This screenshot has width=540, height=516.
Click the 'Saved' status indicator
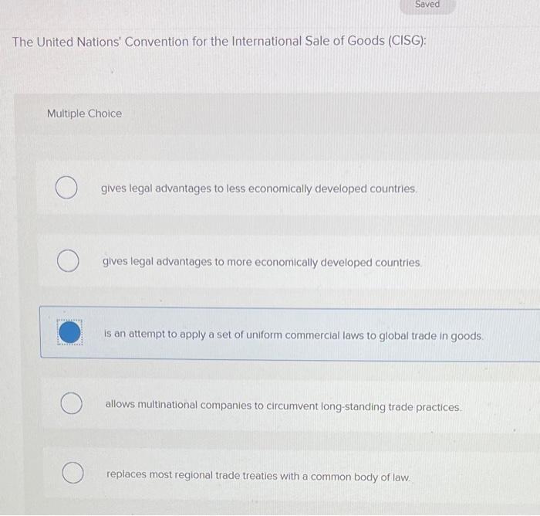pyautogui.click(x=427, y=5)
